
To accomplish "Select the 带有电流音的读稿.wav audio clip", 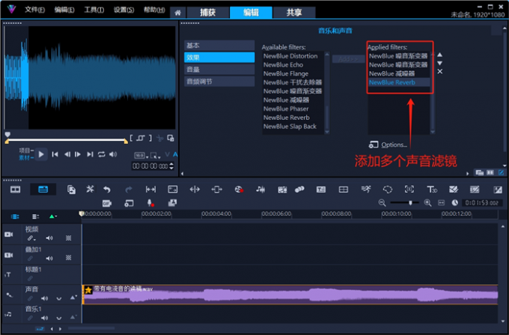I will [x=290, y=295].
